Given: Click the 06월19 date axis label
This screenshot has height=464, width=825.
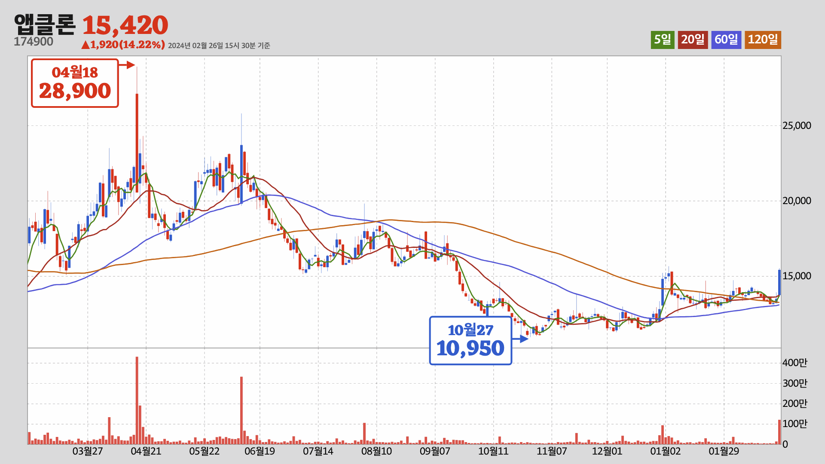Looking at the screenshot, I should (260, 451).
